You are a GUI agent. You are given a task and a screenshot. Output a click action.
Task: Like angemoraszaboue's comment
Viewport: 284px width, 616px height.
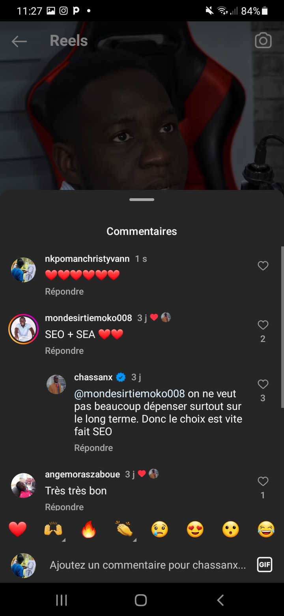263,481
